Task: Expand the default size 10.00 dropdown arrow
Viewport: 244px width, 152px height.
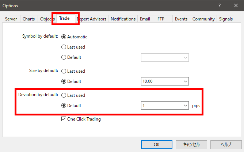Action: coord(185,81)
